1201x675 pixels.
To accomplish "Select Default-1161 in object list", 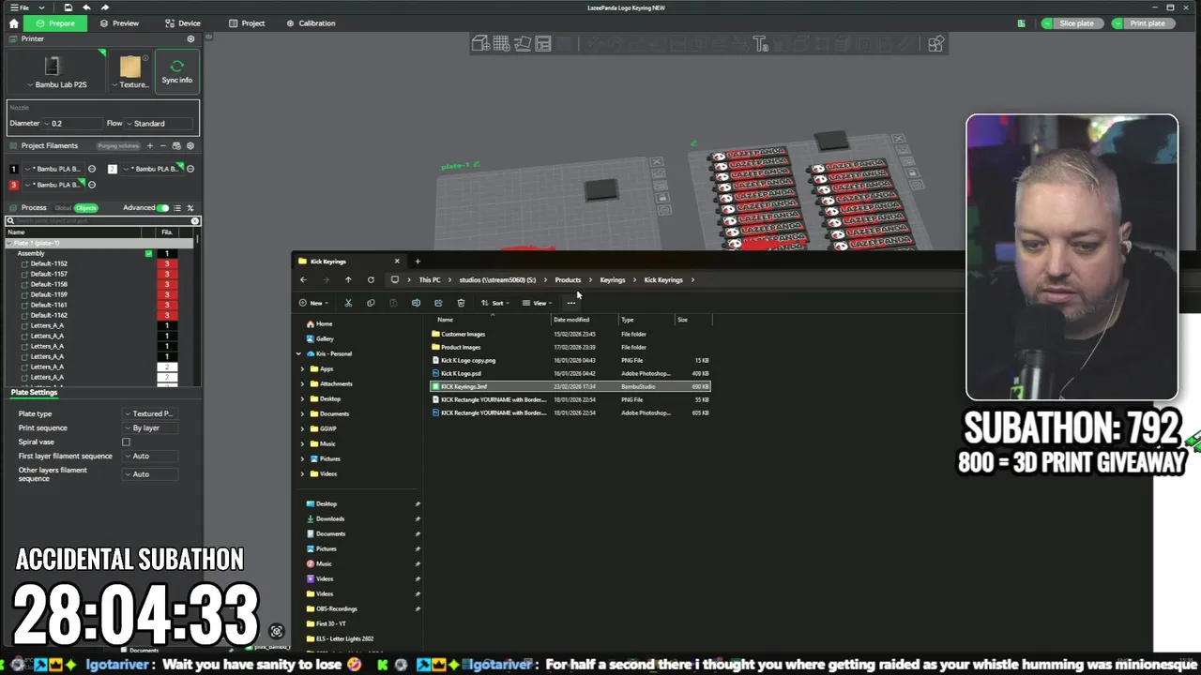I will click(49, 305).
